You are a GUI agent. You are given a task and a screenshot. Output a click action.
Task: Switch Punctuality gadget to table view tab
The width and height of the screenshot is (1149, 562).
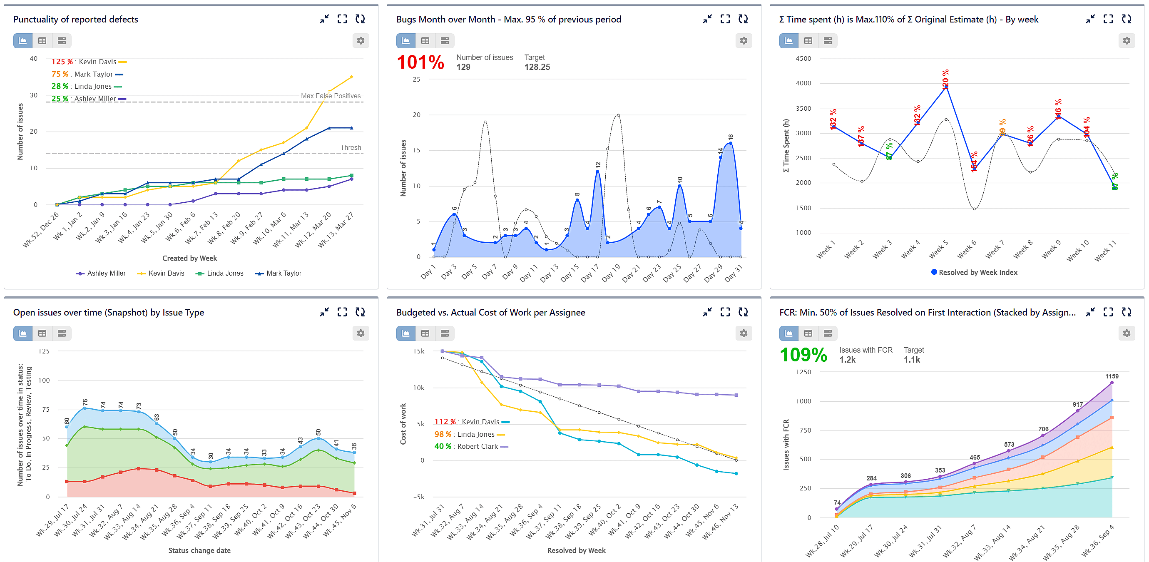[42, 41]
